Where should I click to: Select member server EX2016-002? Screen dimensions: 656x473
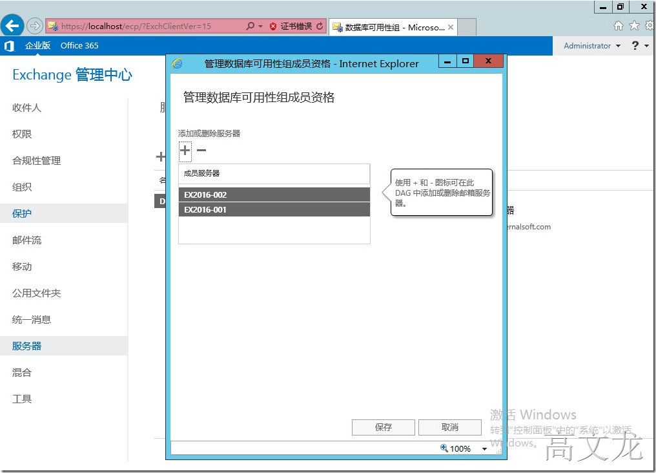(274, 194)
